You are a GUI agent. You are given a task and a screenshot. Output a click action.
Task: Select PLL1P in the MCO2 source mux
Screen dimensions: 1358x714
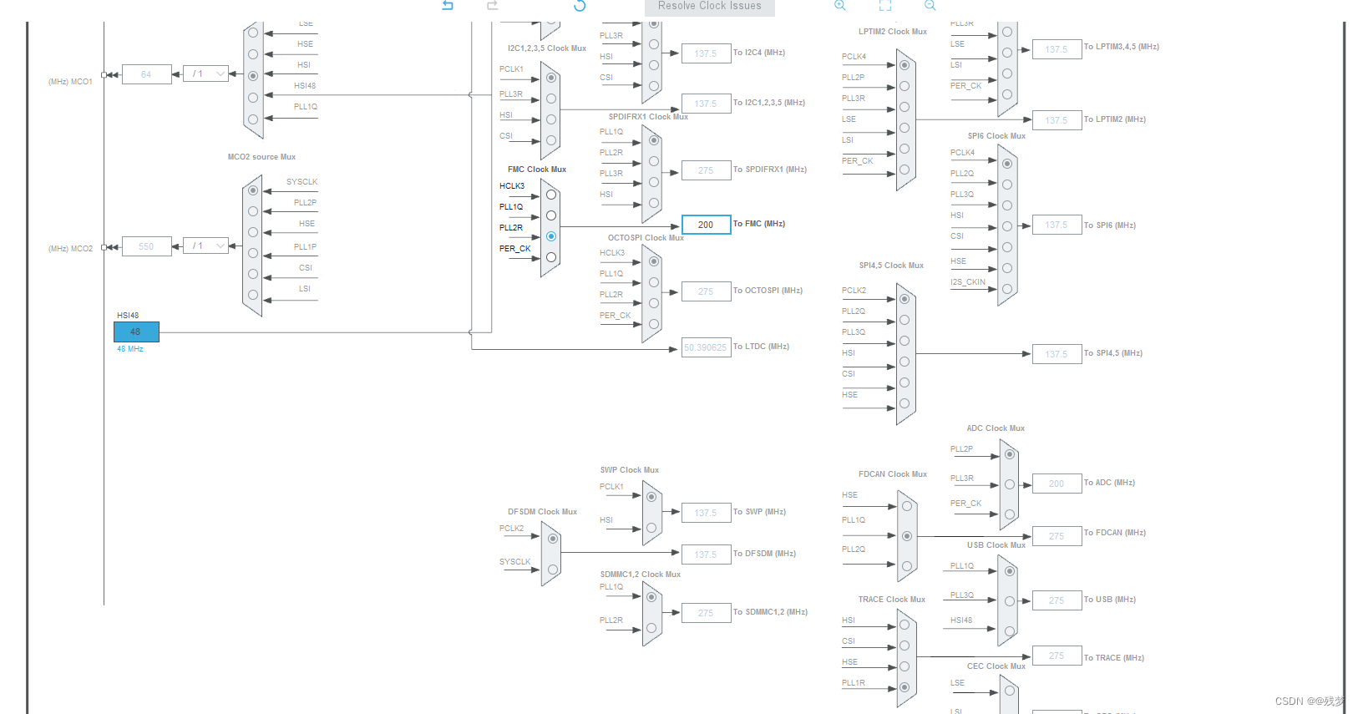[253, 253]
